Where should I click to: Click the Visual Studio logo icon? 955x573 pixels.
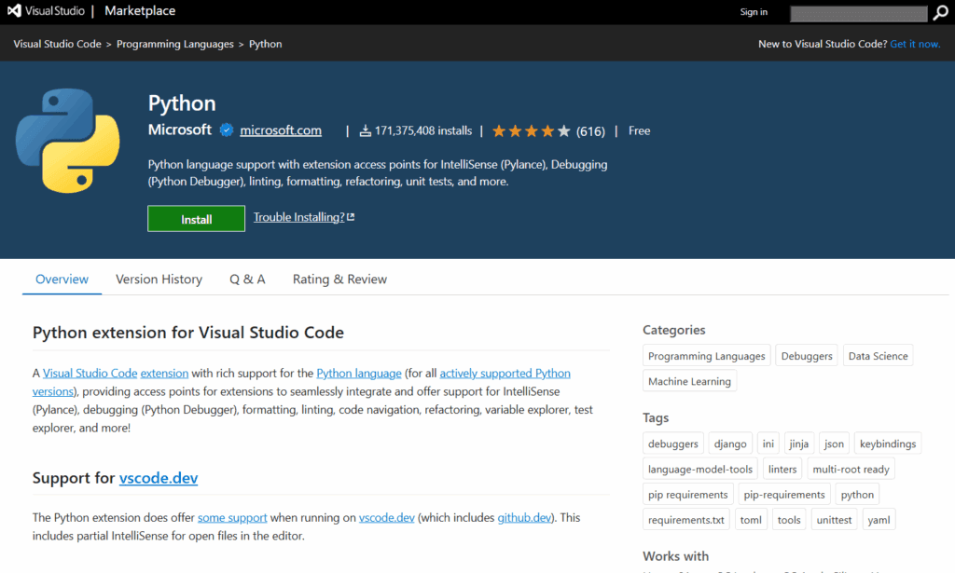[x=14, y=10]
